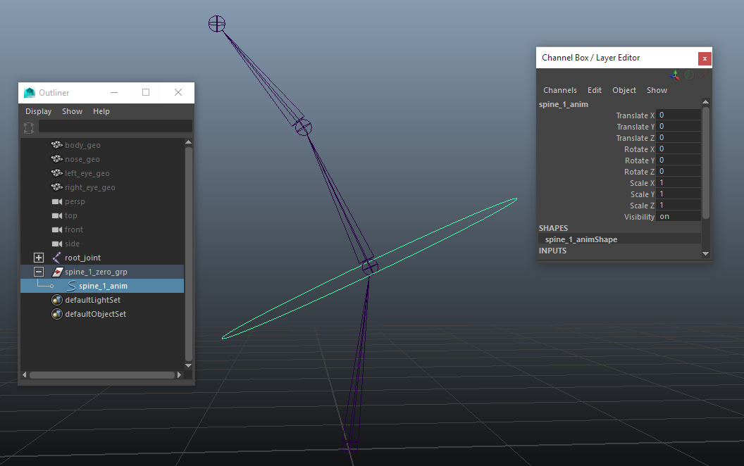Click the Outliner search filter icon
Image resolution: width=744 pixels, height=466 pixels.
29,127
